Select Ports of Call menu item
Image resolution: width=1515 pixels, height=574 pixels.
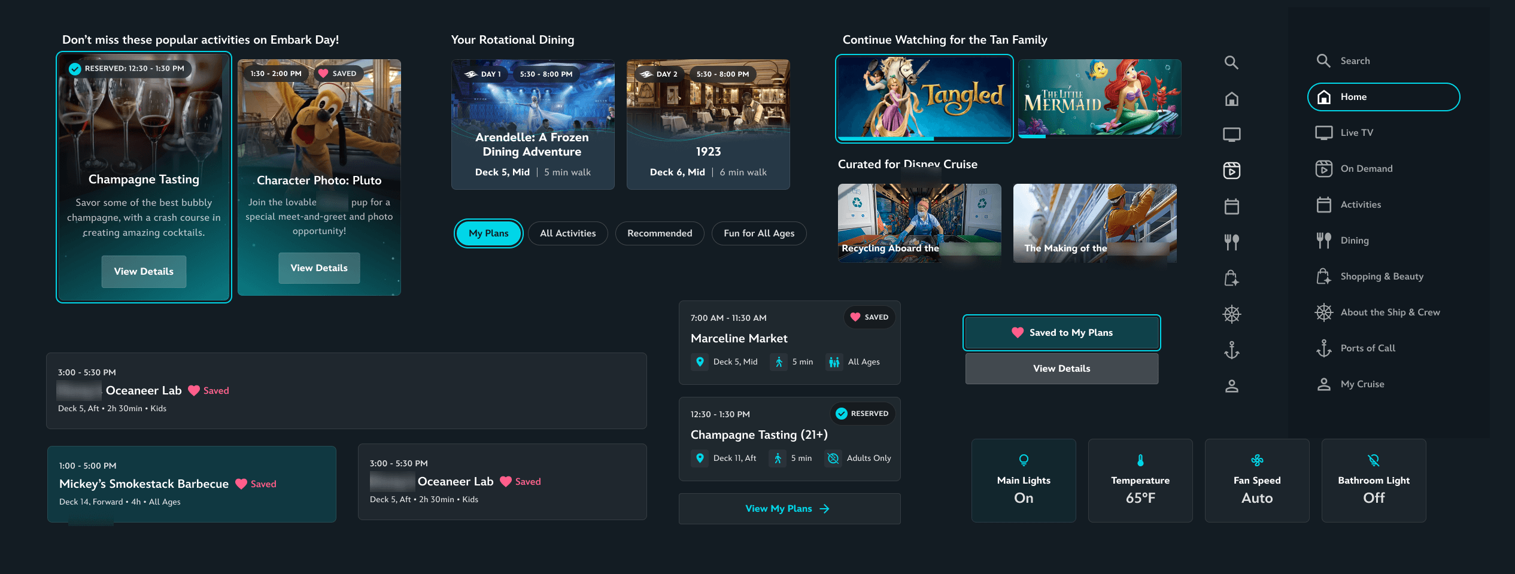(1383, 348)
